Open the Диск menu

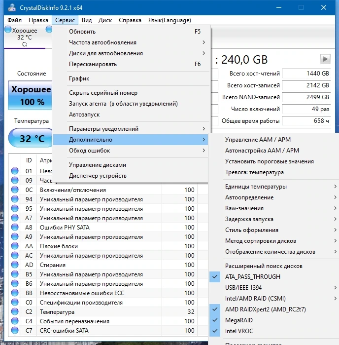[x=105, y=20]
